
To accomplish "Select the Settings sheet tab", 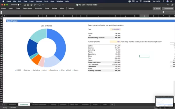I will pyautogui.click(x=53, y=105).
